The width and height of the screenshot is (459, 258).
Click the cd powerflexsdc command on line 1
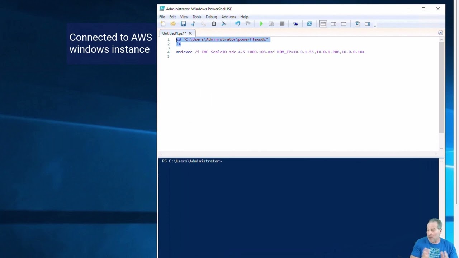click(x=222, y=39)
